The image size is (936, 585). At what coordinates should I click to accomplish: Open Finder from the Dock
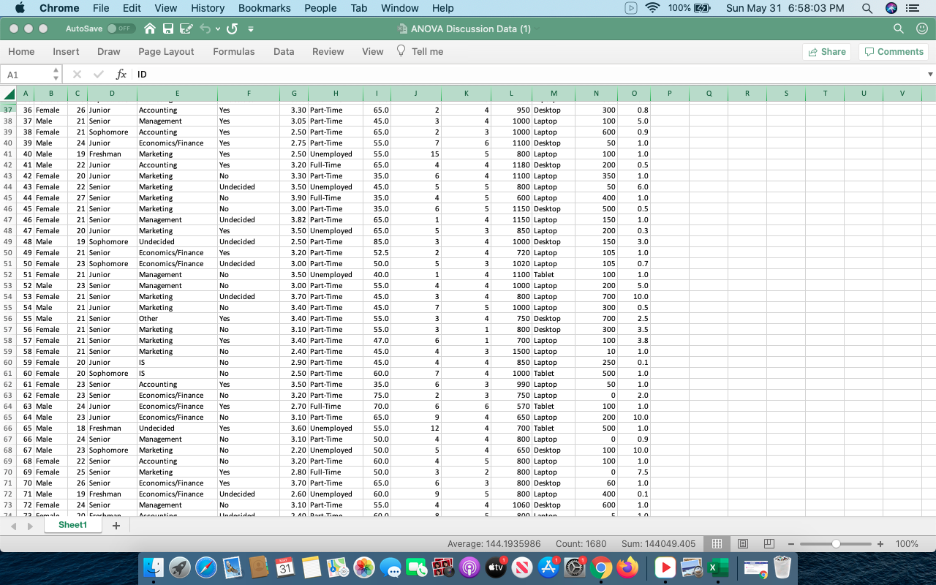click(x=154, y=567)
